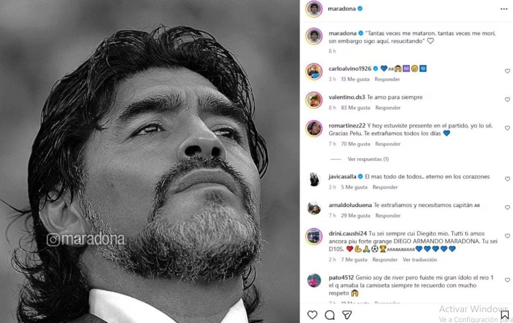Click the Maradona photo
The image size is (513, 323).
pyautogui.click(x=150, y=162)
